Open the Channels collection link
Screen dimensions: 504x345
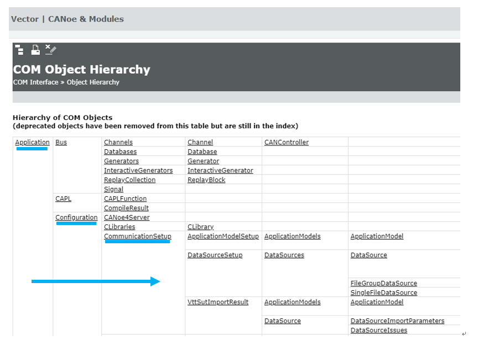(x=118, y=142)
